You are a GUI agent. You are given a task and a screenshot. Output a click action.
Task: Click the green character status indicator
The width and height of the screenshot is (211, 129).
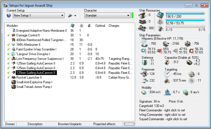point(132,15)
